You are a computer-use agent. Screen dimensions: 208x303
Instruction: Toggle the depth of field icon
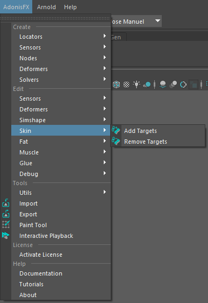click(193, 84)
